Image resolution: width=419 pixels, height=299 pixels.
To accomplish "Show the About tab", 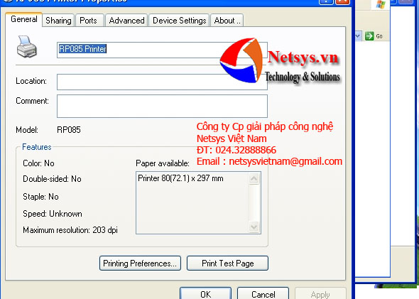I will 227,21.
